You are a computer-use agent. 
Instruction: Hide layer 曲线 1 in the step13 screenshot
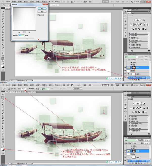(x=125, y=74)
